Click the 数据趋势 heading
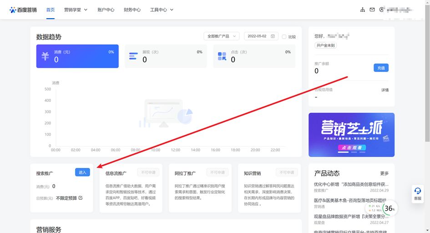This screenshot has width=430, height=233. pyautogui.click(x=49, y=37)
